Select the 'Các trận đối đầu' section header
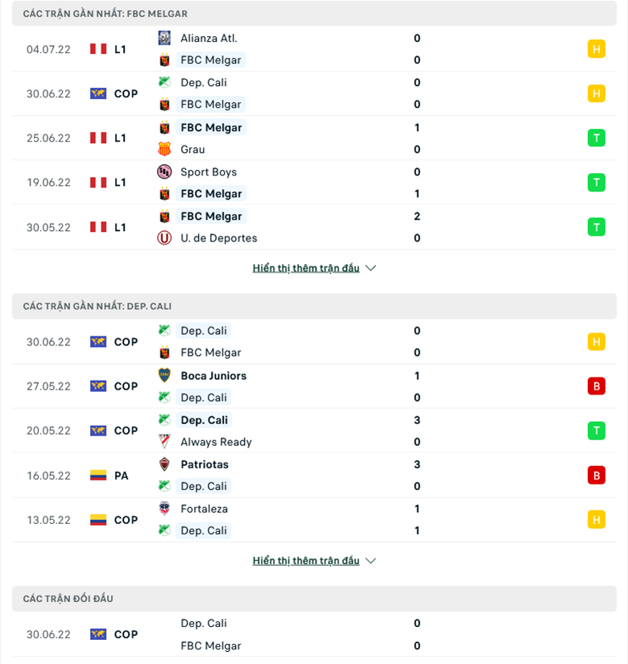 point(314,598)
